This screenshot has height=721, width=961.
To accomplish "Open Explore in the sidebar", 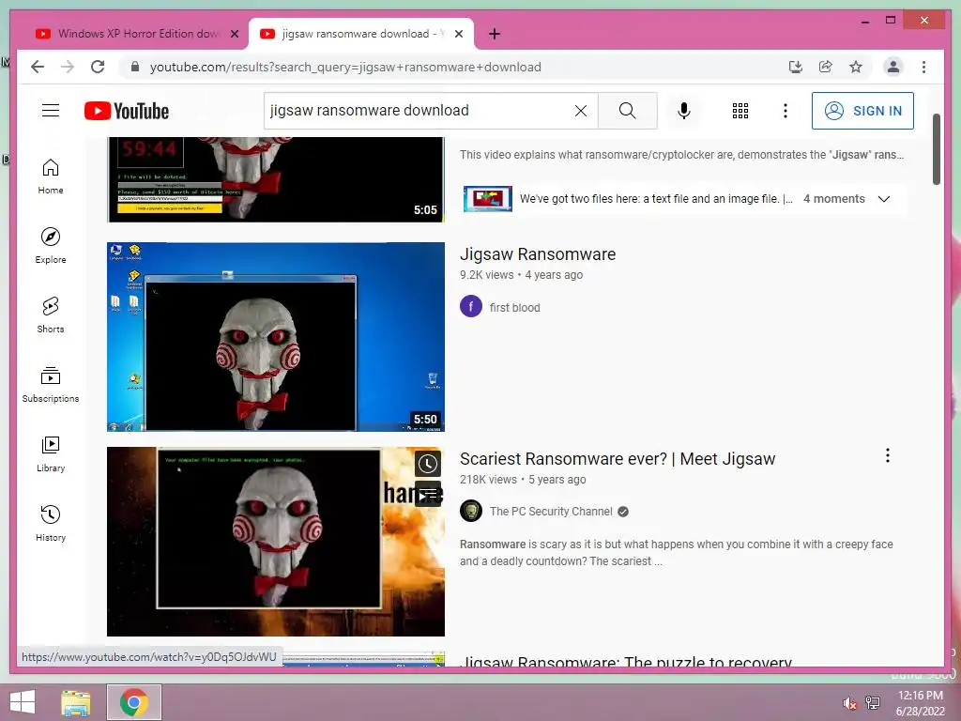I will [x=51, y=246].
